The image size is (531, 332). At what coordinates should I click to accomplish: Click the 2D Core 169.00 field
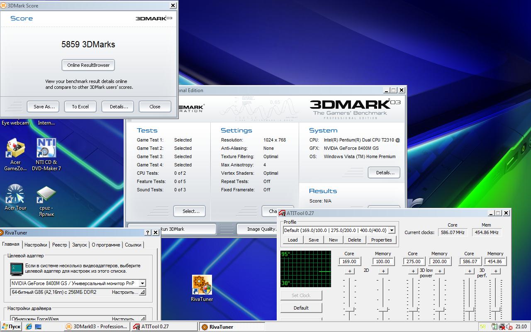349,261
